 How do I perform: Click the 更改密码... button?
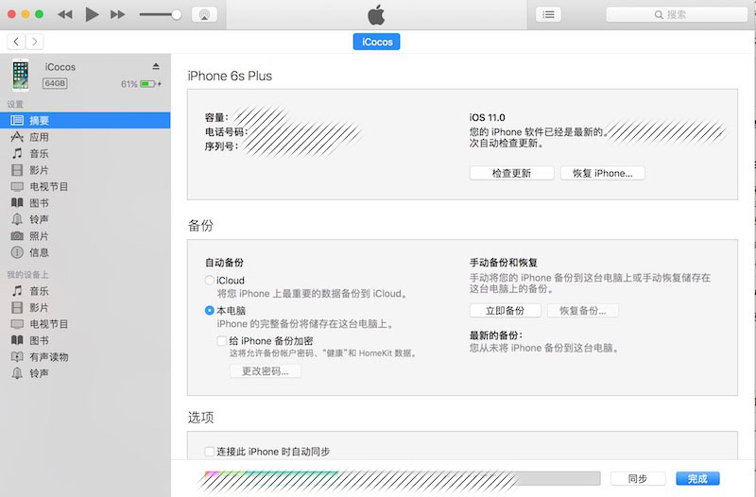click(266, 371)
